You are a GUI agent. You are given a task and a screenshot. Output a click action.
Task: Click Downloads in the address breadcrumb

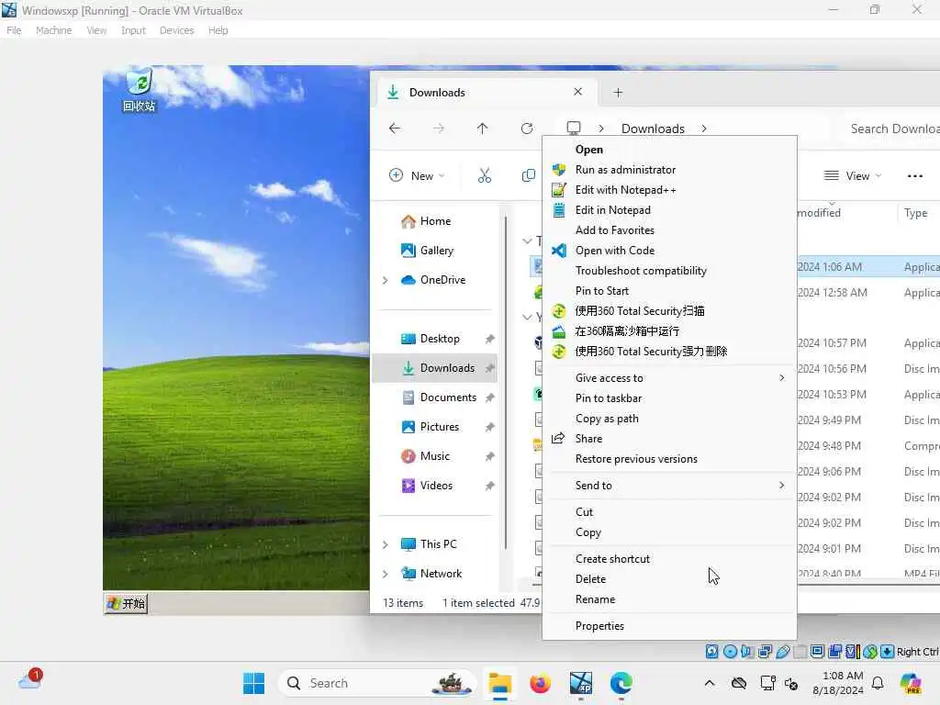[653, 129]
